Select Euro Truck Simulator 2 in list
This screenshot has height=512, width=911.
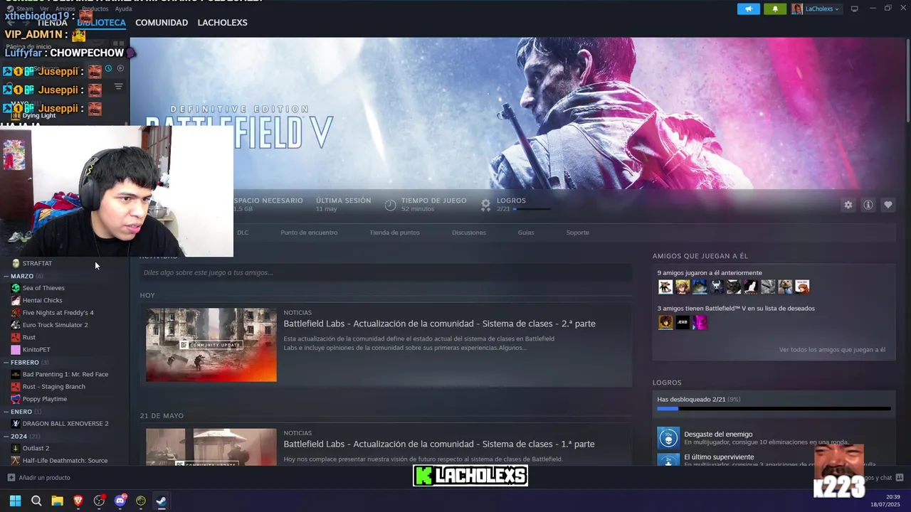click(x=55, y=325)
